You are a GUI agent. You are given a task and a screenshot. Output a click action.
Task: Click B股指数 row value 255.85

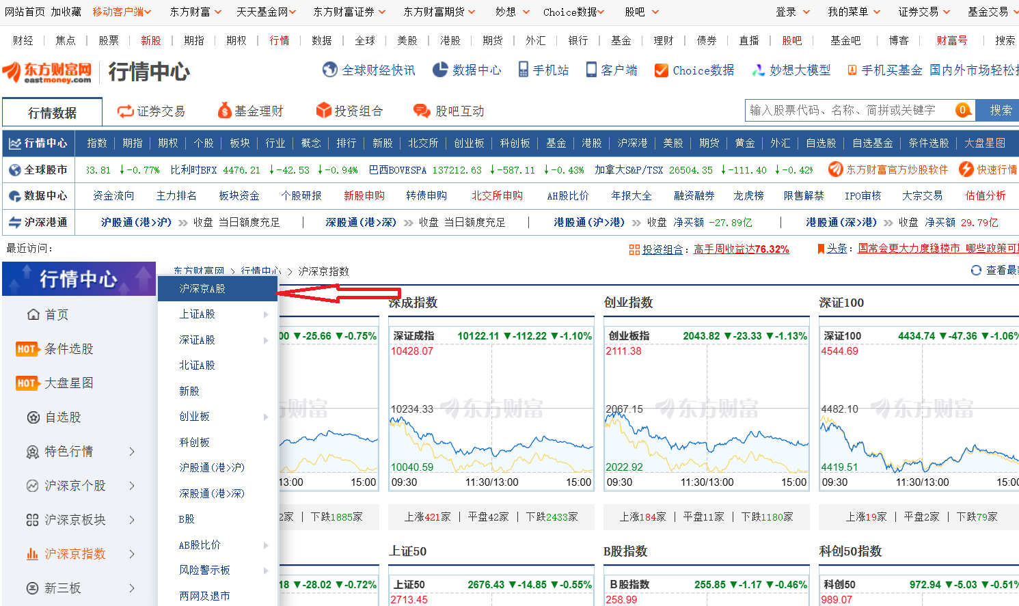(709, 585)
